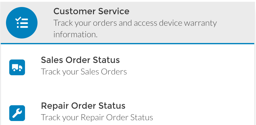Click the white wrench graphic in the square

(17, 113)
